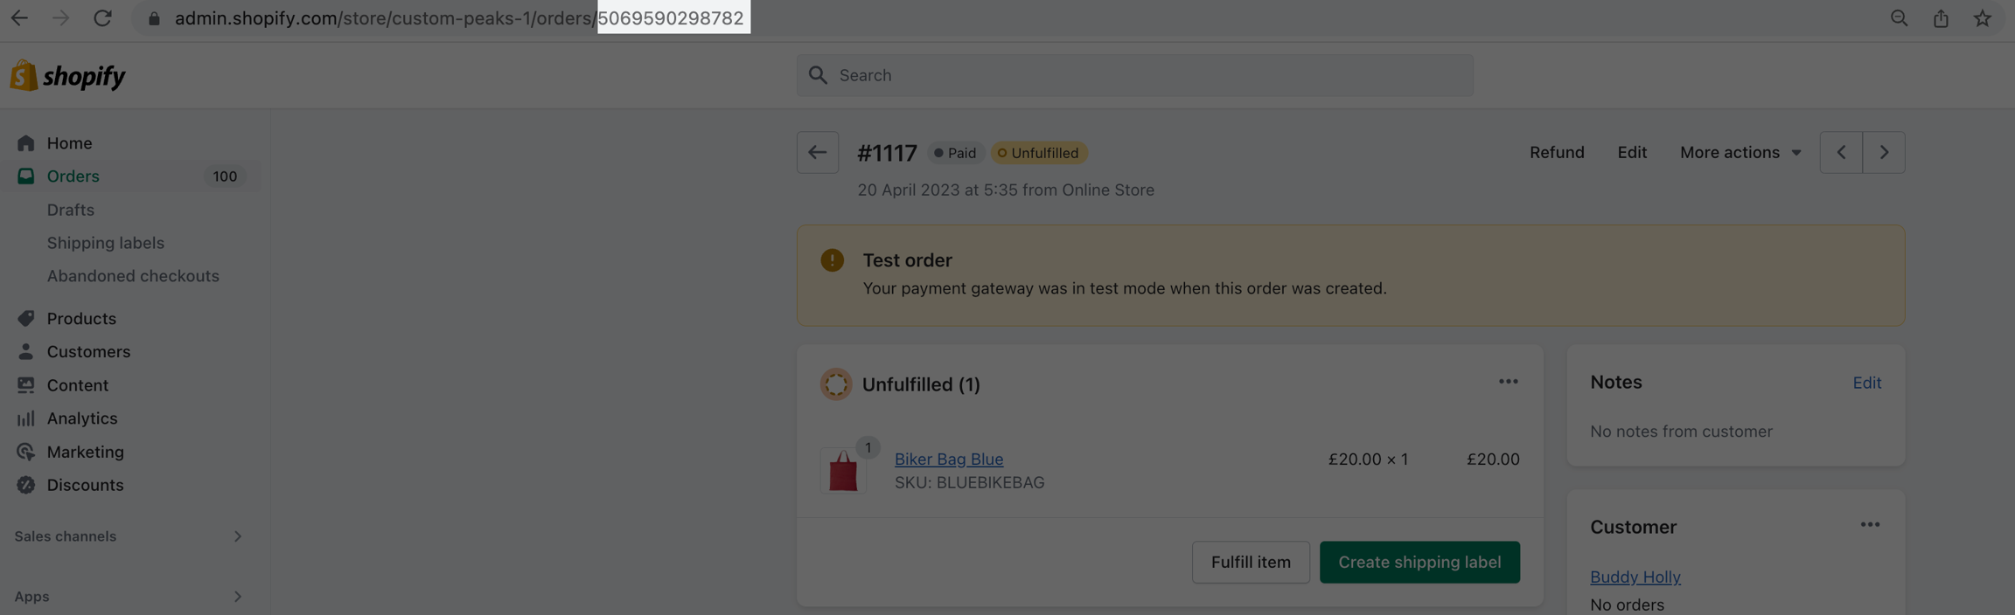Click the Biker Bag product thumbnail
The image size is (2015, 615).
843,470
